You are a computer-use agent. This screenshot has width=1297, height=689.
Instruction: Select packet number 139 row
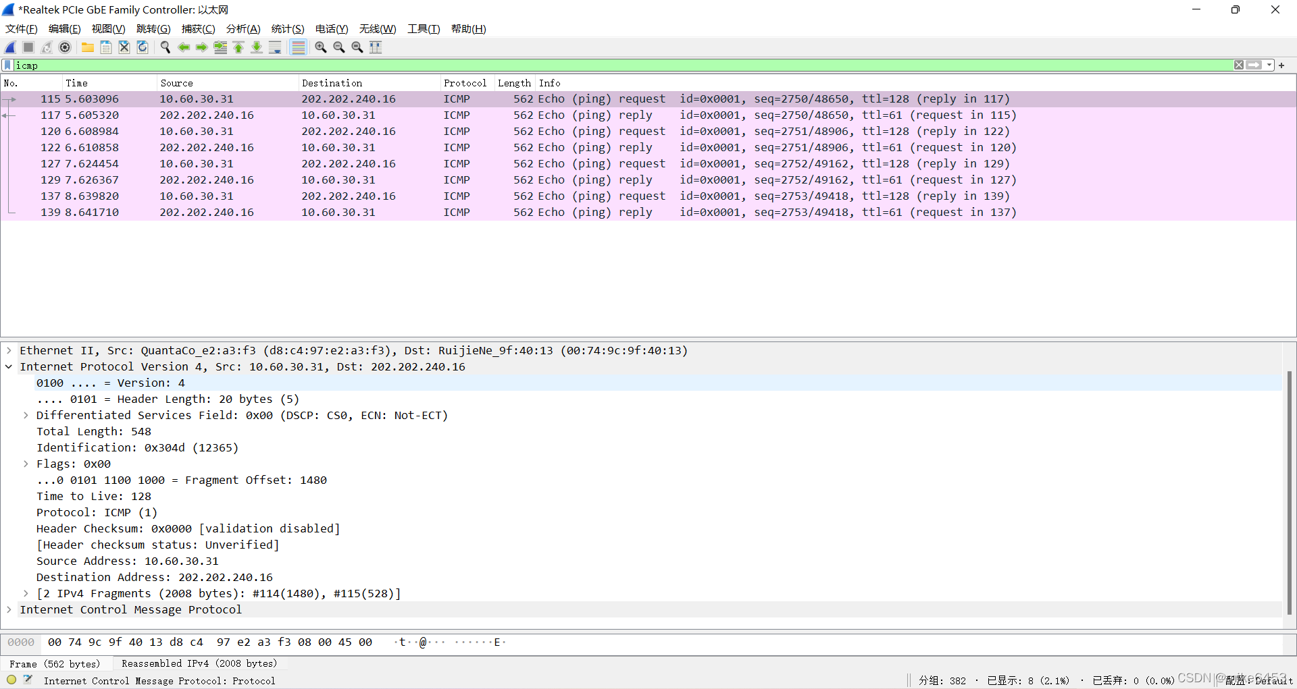click(x=648, y=213)
